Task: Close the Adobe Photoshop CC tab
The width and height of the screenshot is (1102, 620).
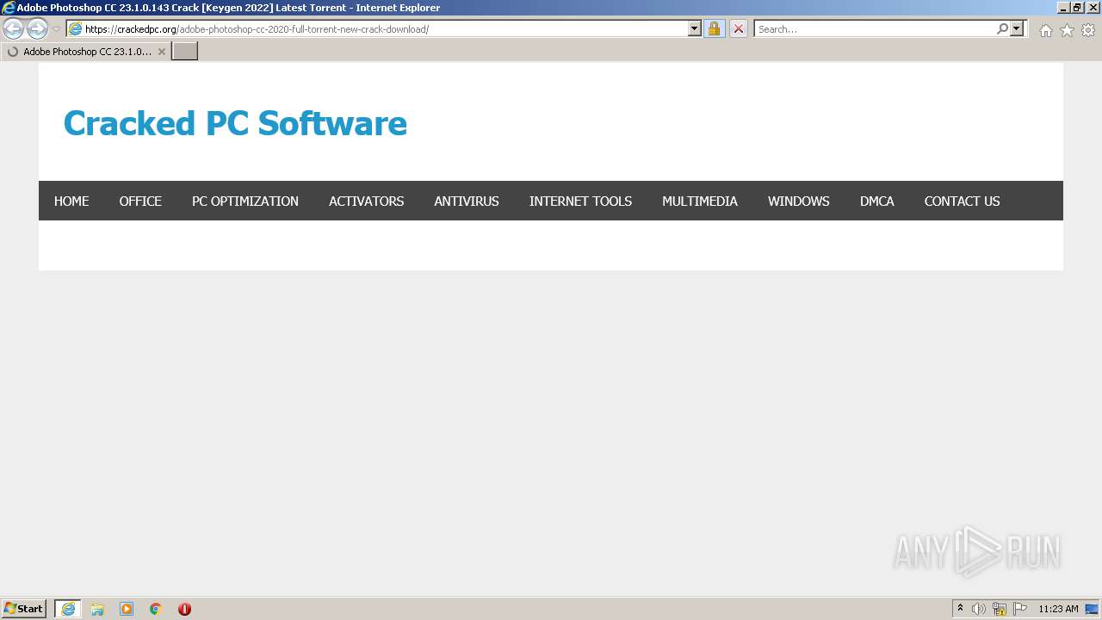Action: [x=161, y=52]
